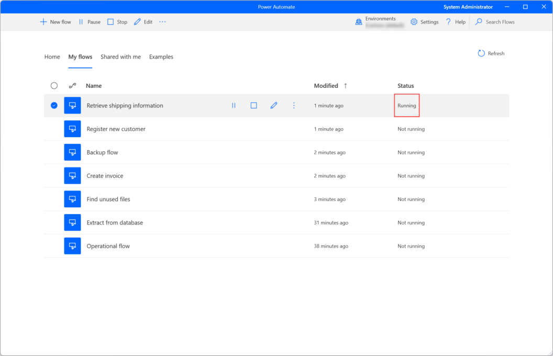The image size is (553, 356).
Task: Click '3 minutes ago' modified time
Action: [329, 199]
